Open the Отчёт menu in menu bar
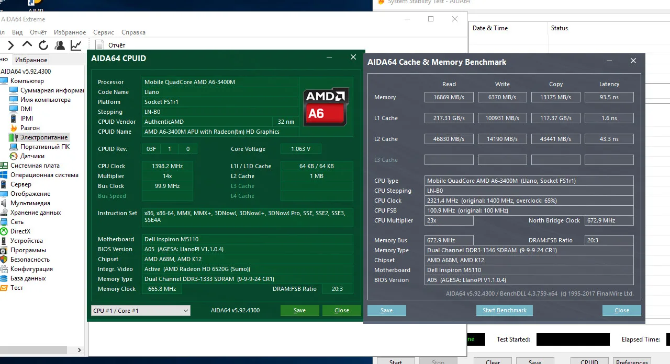The width and height of the screenshot is (670, 364). (38, 32)
